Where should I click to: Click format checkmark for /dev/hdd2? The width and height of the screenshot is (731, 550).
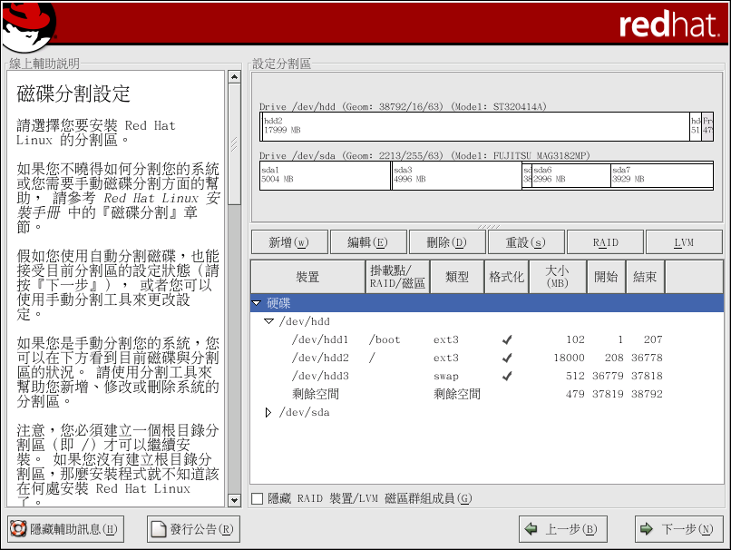click(507, 358)
